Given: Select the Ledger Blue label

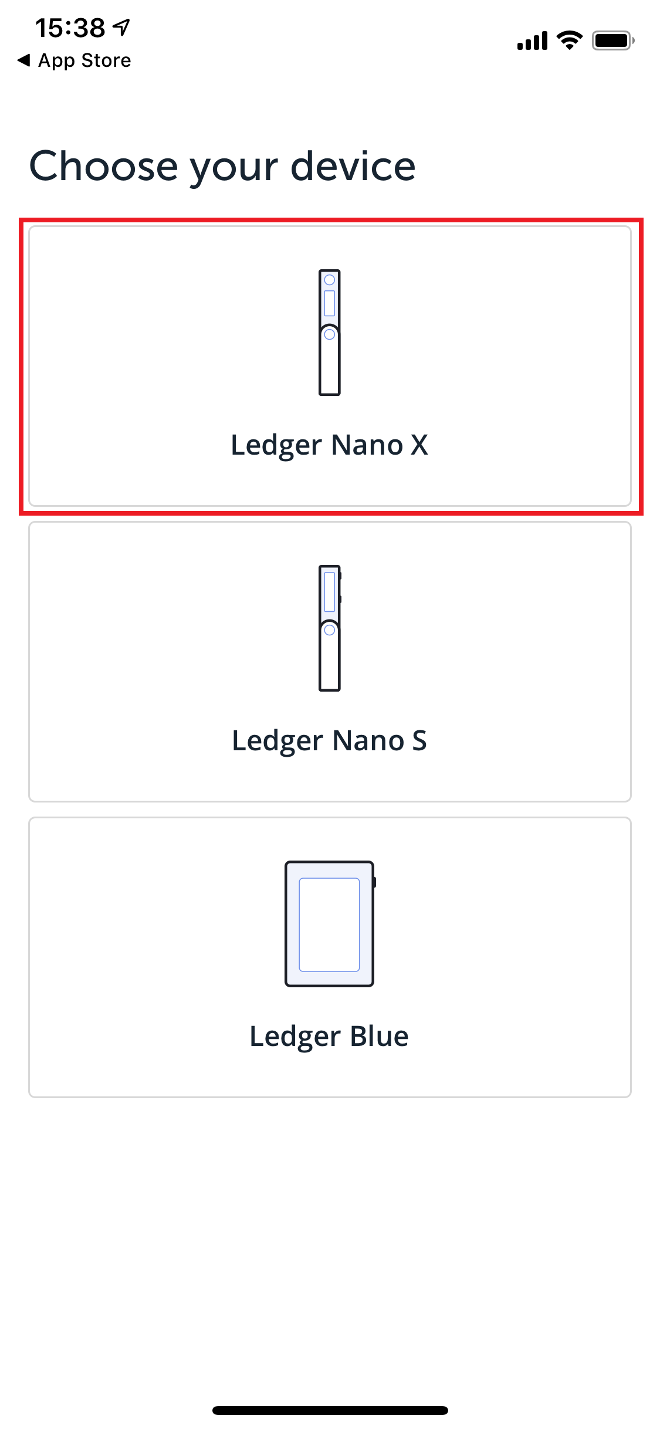Looking at the screenshot, I should [329, 1036].
